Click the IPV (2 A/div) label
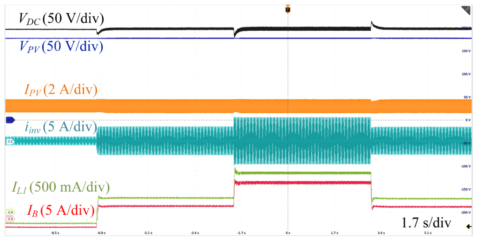478x242 pixels. pyautogui.click(x=60, y=91)
